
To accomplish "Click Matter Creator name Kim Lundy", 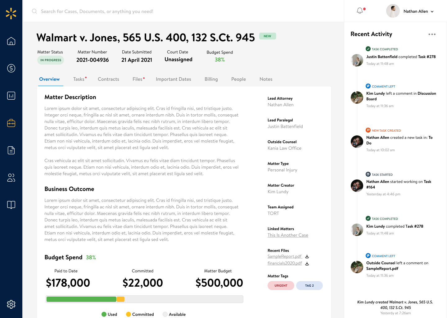I will click(278, 192).
